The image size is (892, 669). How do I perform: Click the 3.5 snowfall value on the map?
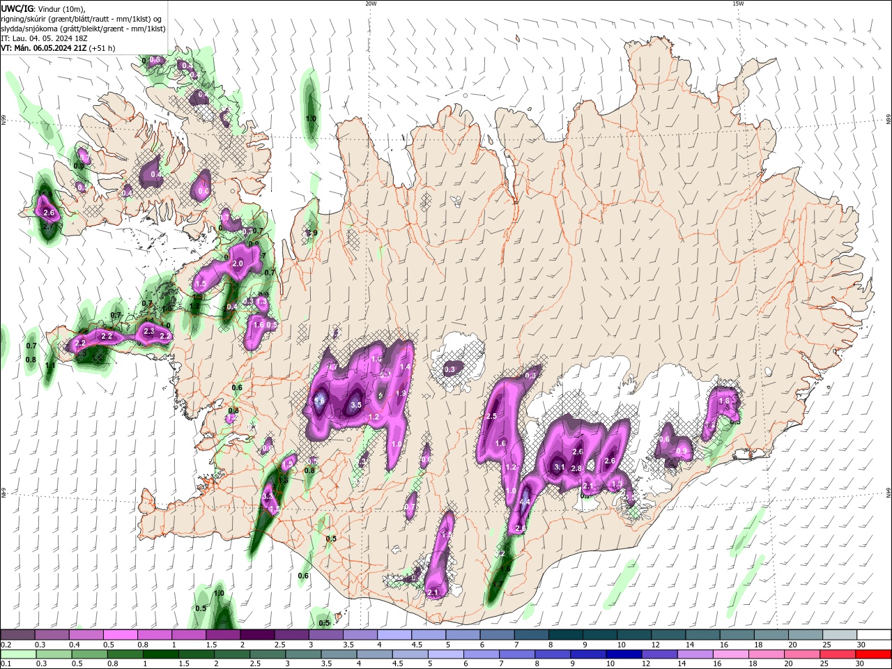[355, 405]
